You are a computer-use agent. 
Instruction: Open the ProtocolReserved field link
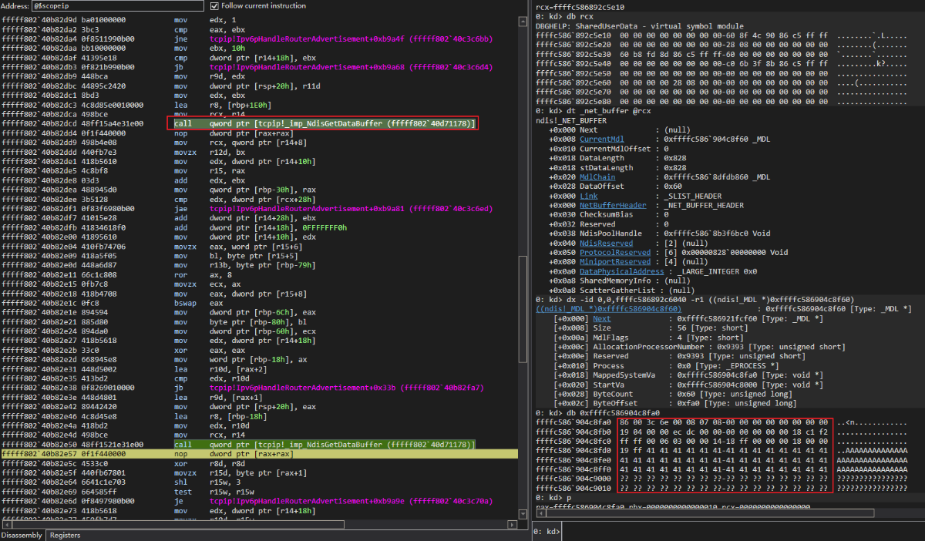(x=614, y=253)
